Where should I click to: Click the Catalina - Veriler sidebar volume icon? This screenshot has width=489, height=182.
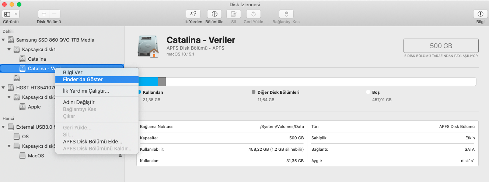22,68
